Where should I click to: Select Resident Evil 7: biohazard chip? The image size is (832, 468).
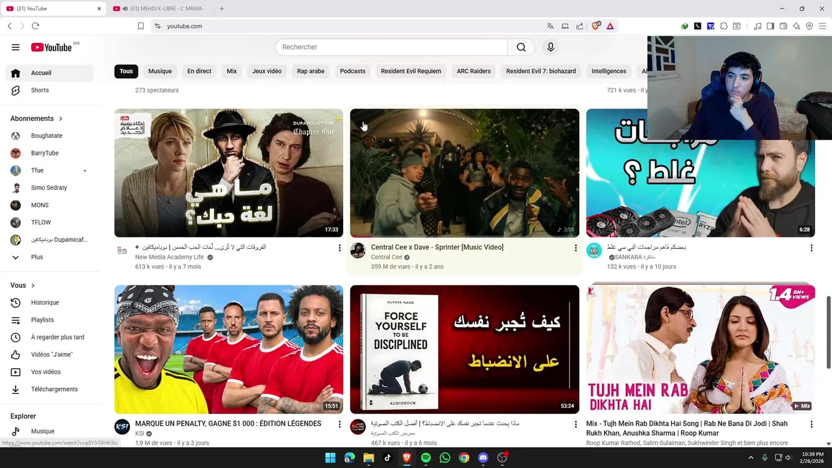[541, 71]
